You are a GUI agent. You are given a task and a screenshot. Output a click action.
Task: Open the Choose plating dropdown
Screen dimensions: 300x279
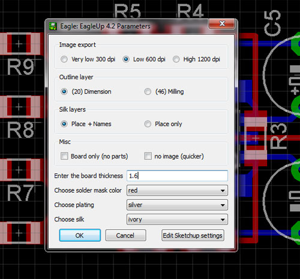177,205
